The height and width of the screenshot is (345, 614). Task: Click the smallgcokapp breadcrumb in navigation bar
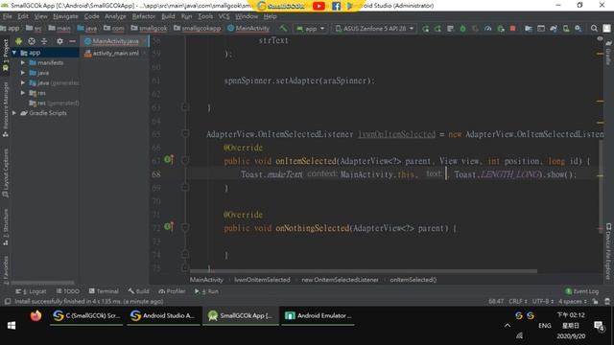pos(198,29)
